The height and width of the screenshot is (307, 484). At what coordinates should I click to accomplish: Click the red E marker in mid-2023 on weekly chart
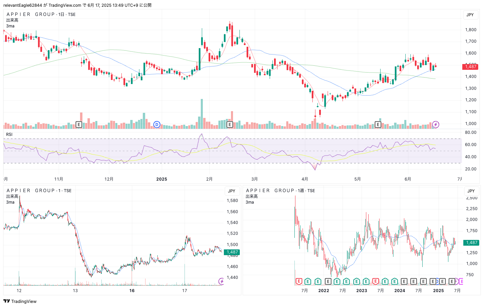(376, 281)
